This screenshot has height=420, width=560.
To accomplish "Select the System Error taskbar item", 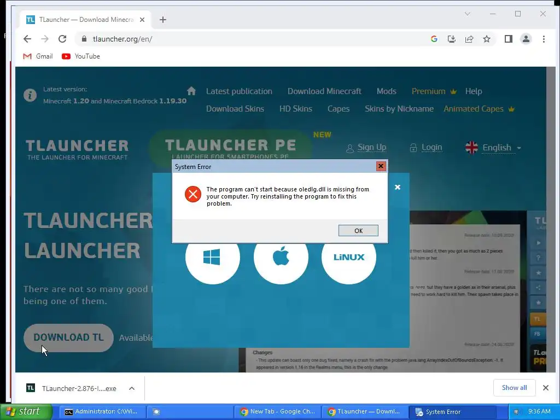I will [452, 412].
